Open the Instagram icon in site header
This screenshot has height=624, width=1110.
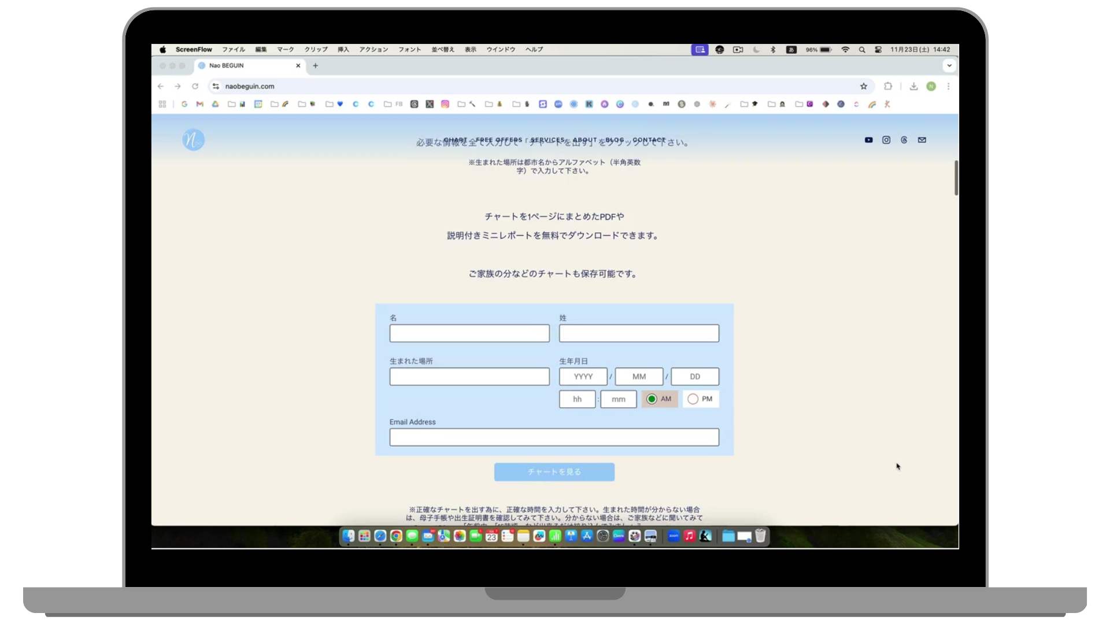[886, 140]
